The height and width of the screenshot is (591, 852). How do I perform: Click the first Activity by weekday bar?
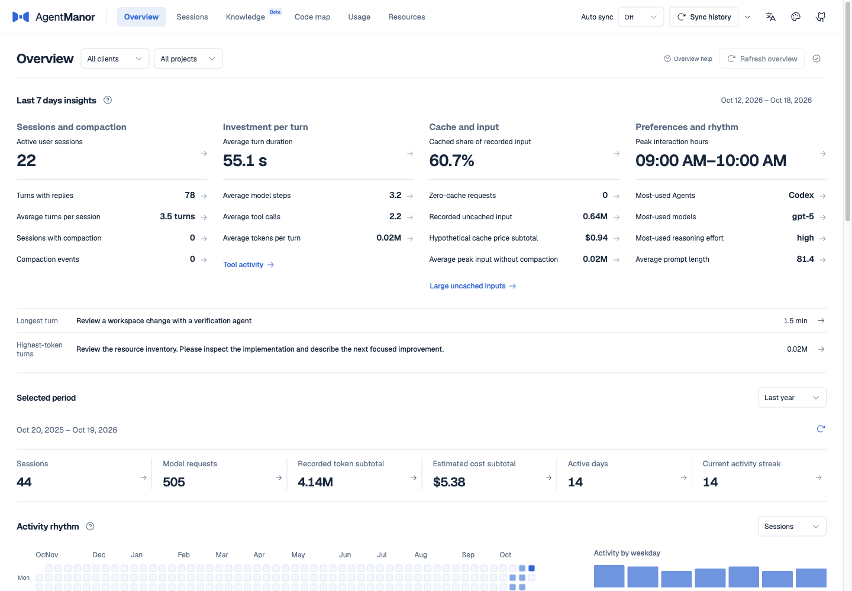click(609, 576)
